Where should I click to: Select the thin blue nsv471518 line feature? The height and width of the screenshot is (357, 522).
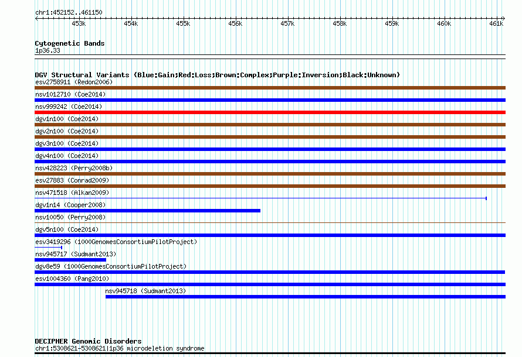coord(260,198)
